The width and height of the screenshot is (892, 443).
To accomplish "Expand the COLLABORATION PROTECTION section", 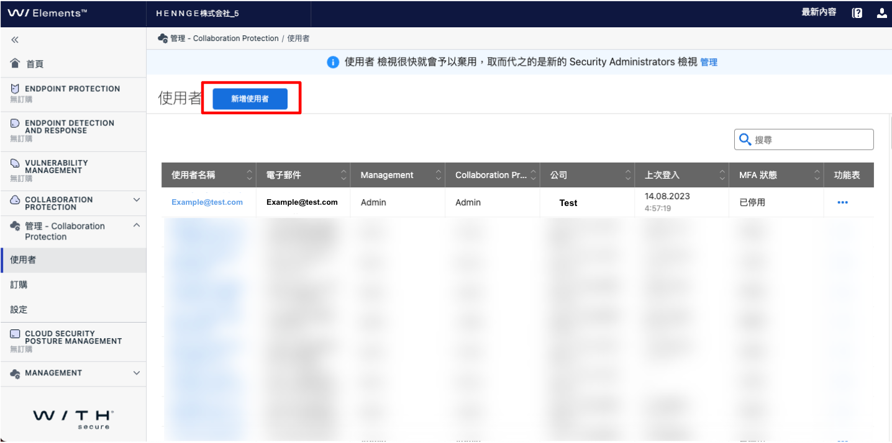I will 137,200.
